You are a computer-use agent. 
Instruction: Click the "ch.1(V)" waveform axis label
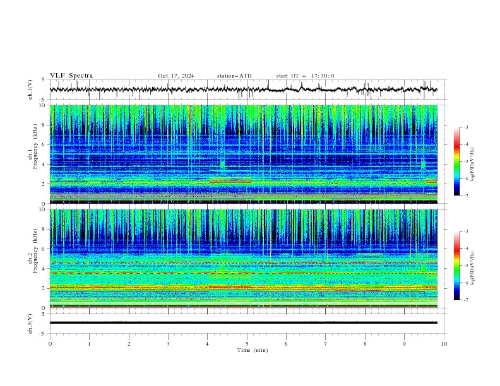pyautogui.click(x=30, y=90)
